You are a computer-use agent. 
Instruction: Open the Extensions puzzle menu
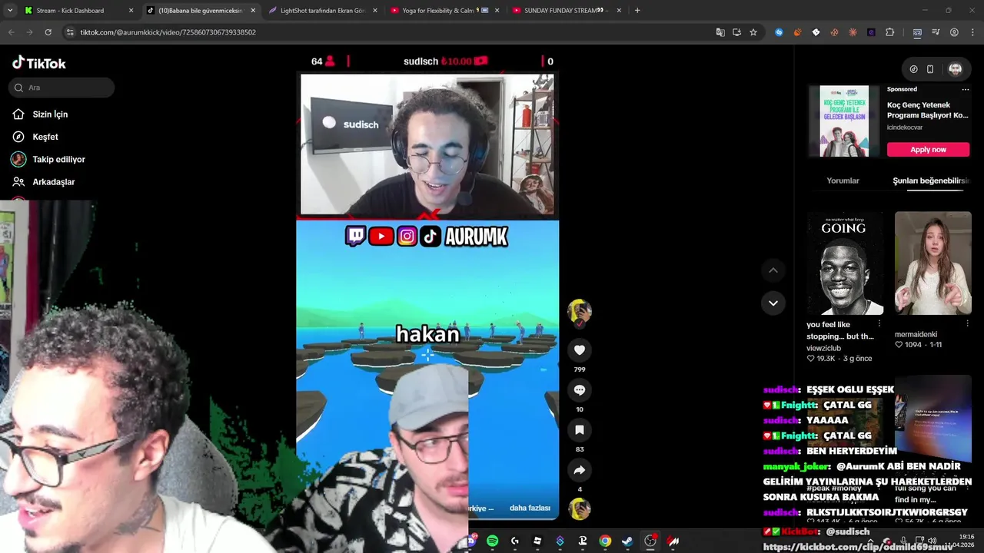click(889, 32)
